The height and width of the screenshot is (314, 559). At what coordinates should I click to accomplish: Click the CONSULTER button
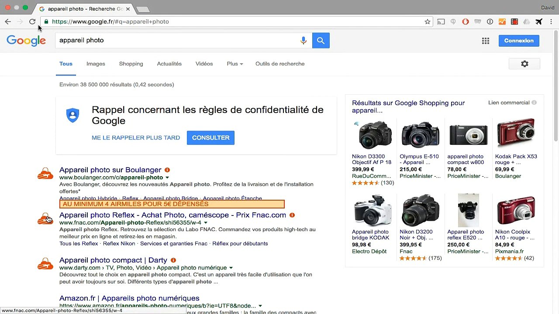[x=210, y=138]
